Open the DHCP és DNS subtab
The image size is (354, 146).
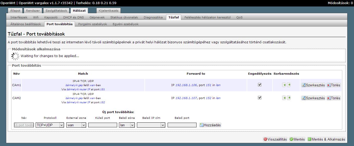click(x=73, y=17)
